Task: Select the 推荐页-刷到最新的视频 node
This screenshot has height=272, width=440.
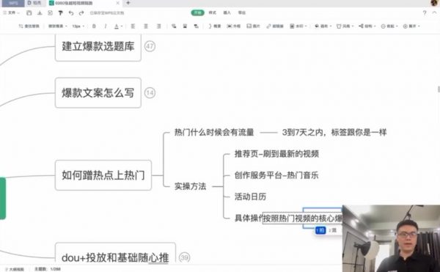Action: point(276,154)
